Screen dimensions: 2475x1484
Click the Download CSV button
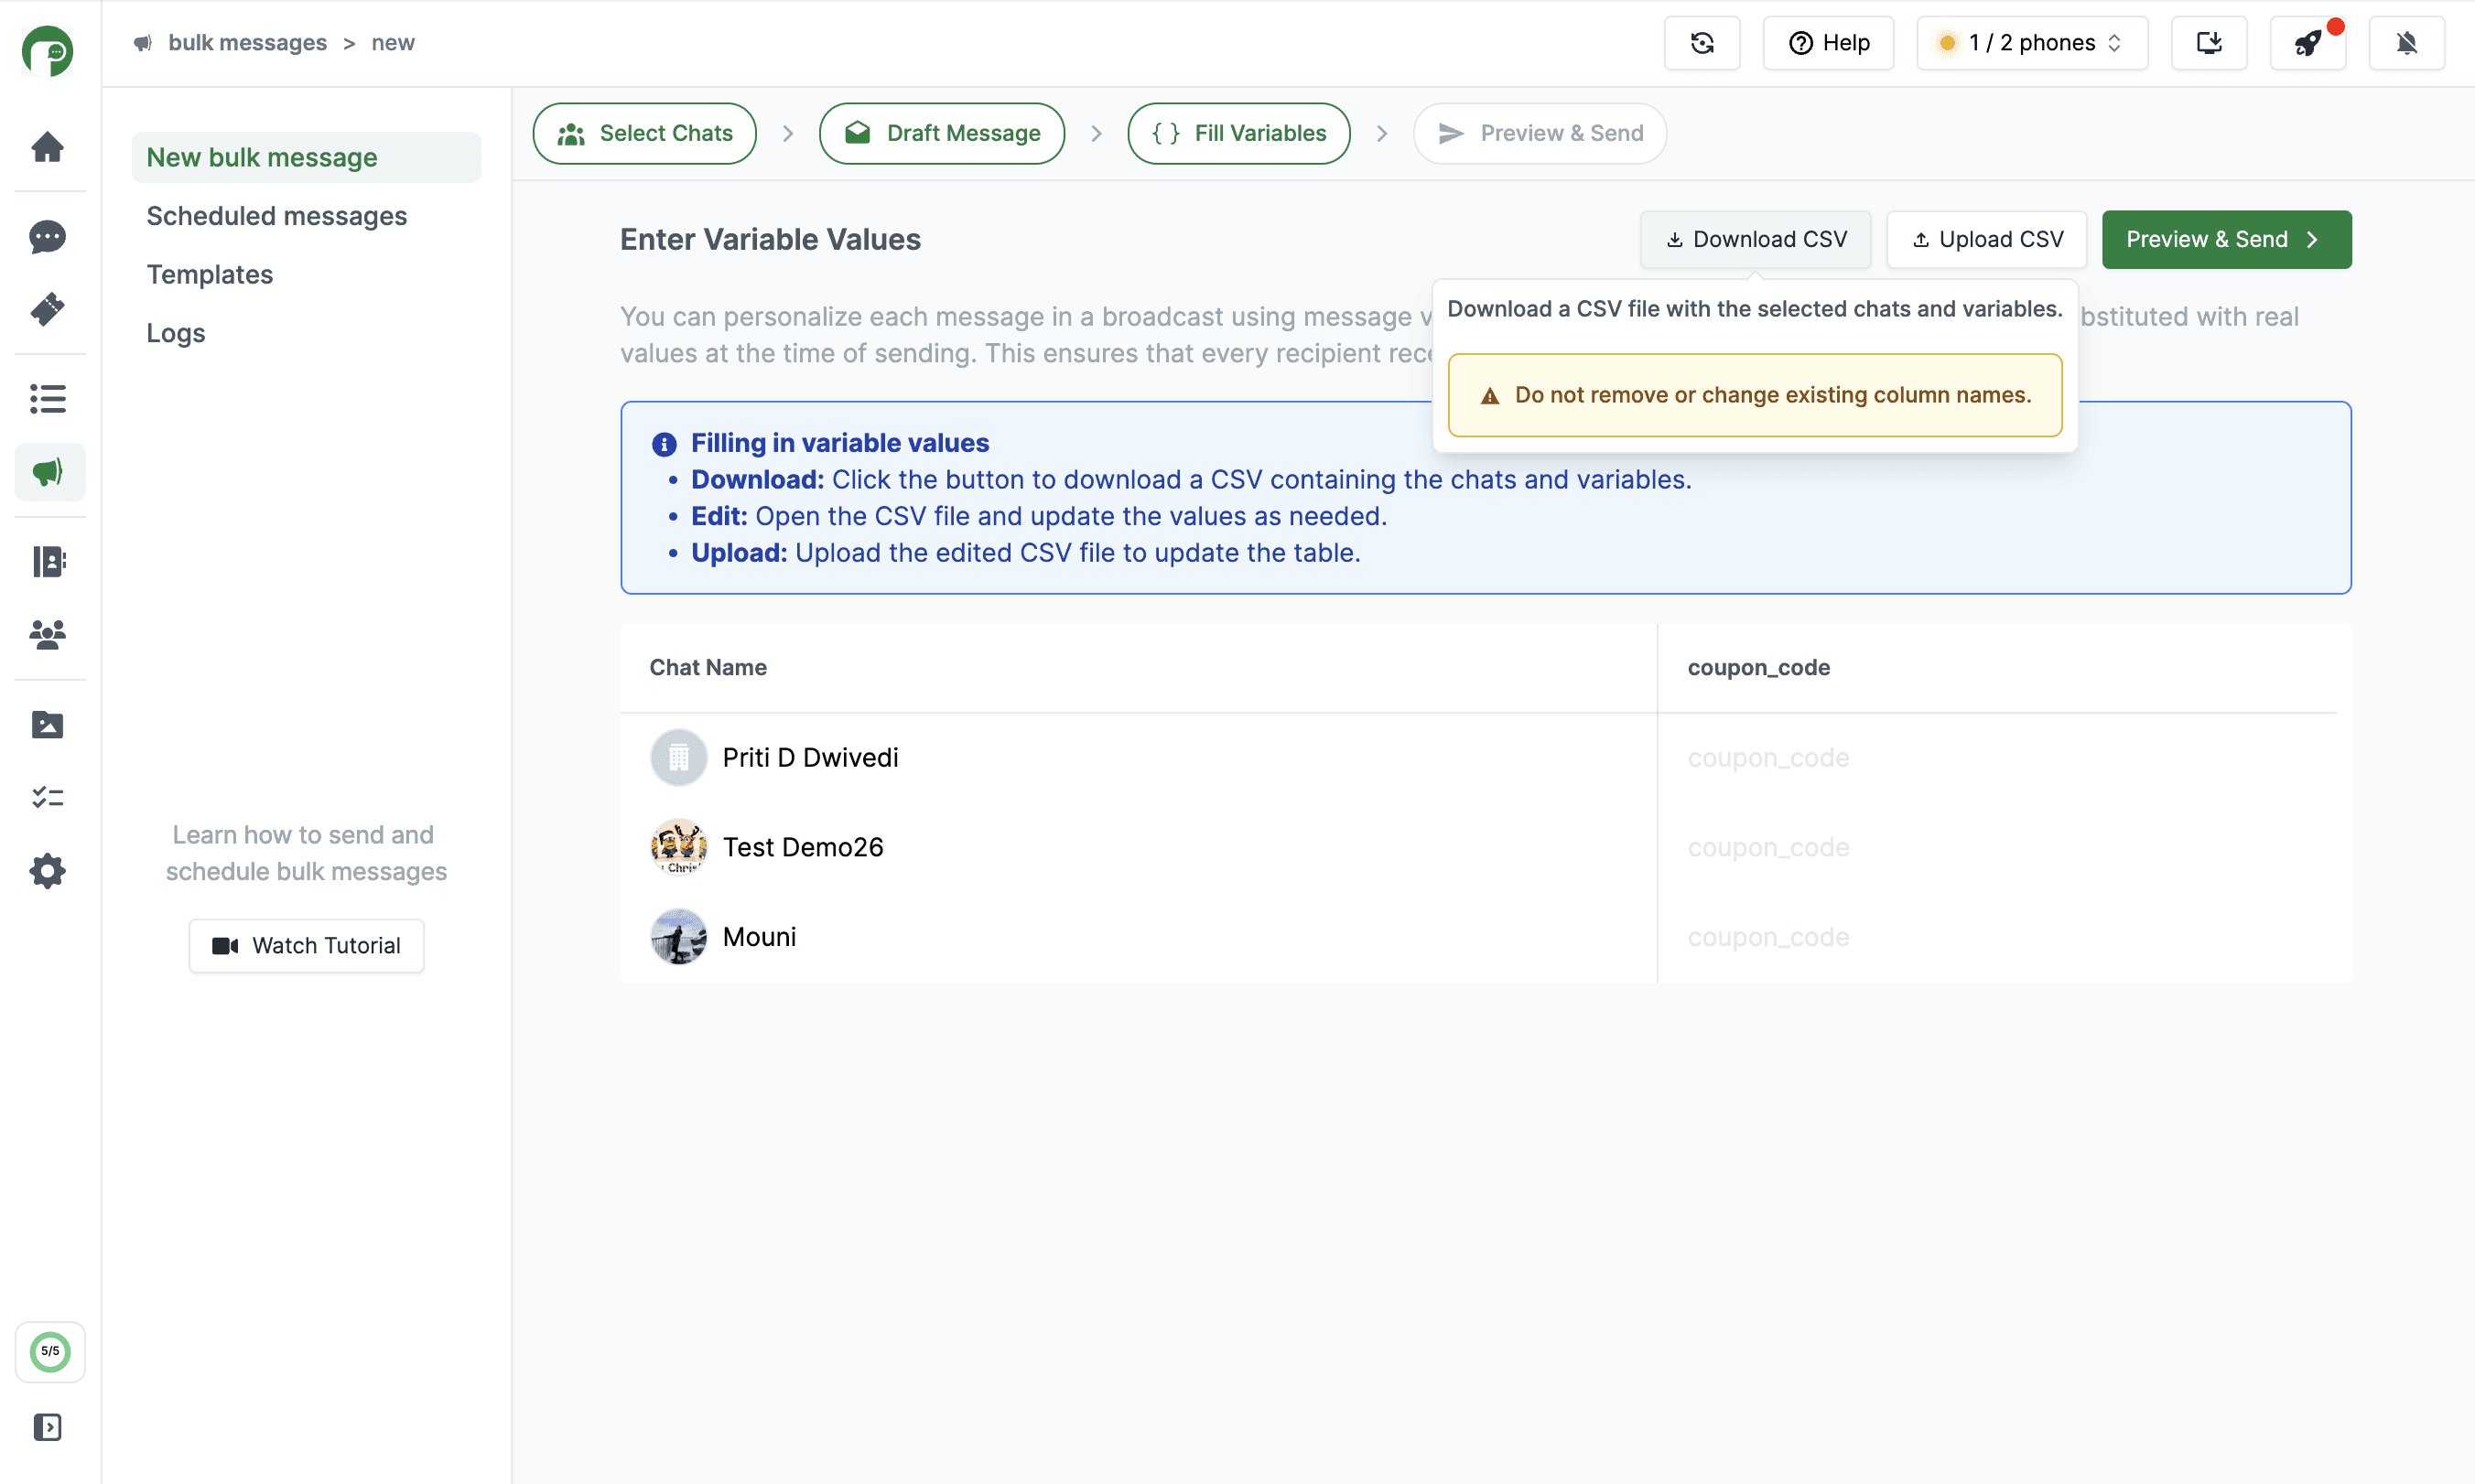1755,239
